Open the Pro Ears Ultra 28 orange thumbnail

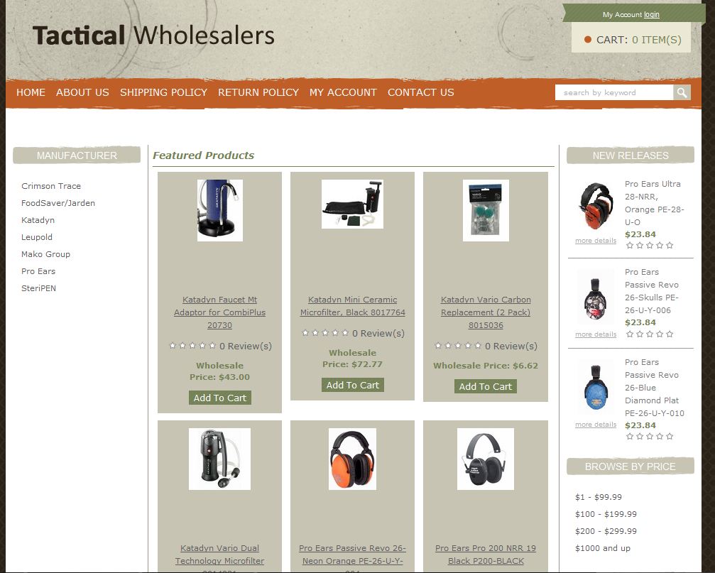coord(596,206)
